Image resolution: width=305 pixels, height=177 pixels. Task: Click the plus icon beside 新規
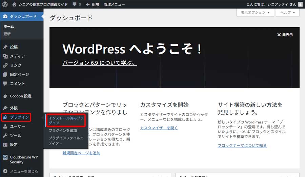pyautogui.click(x=88, y=4)
